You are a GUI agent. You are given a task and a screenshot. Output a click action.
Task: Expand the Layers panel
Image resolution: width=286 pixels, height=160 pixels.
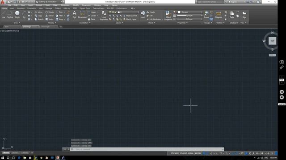pyautogui.click(x=119, y=23)
